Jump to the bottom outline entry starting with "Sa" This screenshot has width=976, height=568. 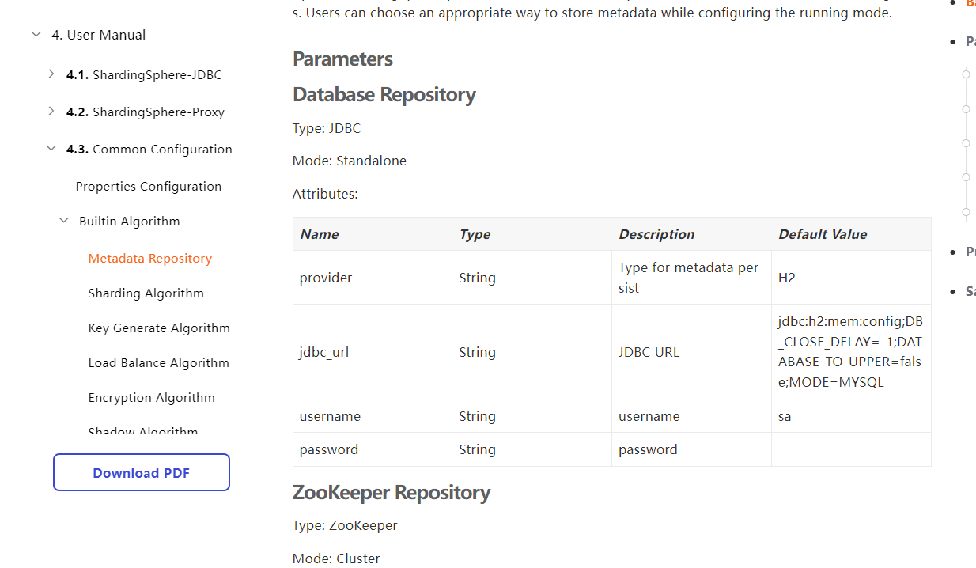pyautogui.click(x=970, y=291)
